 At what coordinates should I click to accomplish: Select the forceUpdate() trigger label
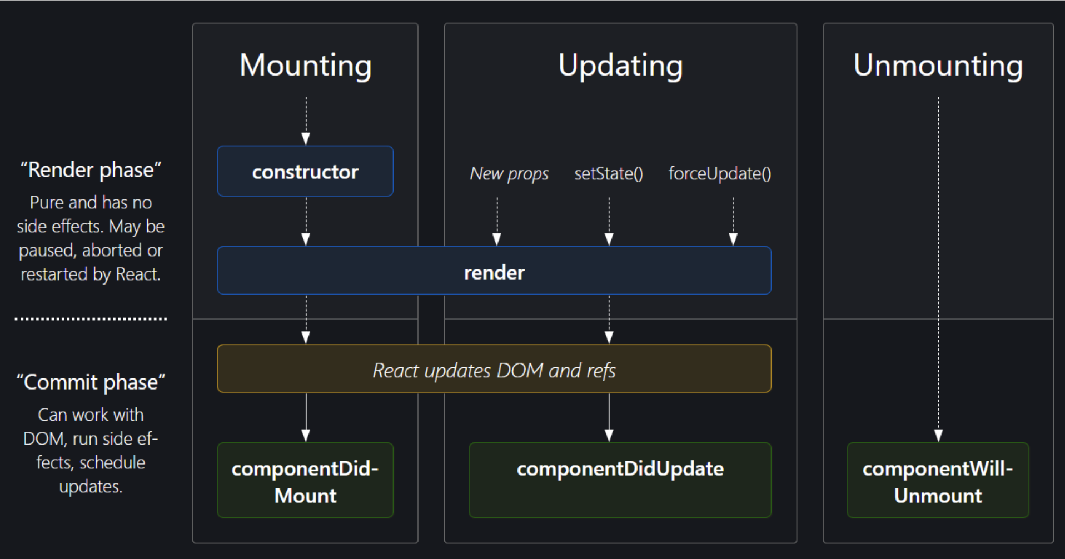click(x=719, y=174)
